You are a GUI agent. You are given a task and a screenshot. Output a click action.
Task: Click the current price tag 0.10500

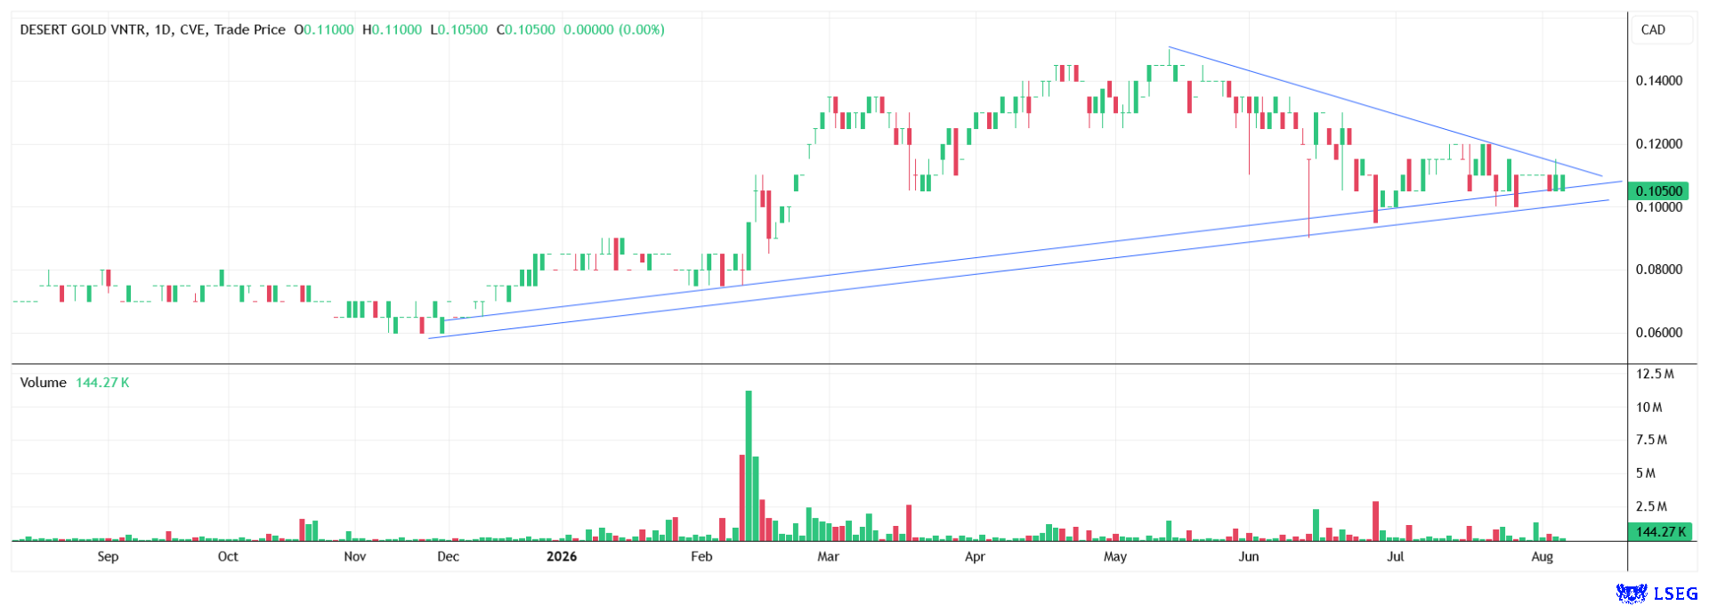(x=1658, y=190)
